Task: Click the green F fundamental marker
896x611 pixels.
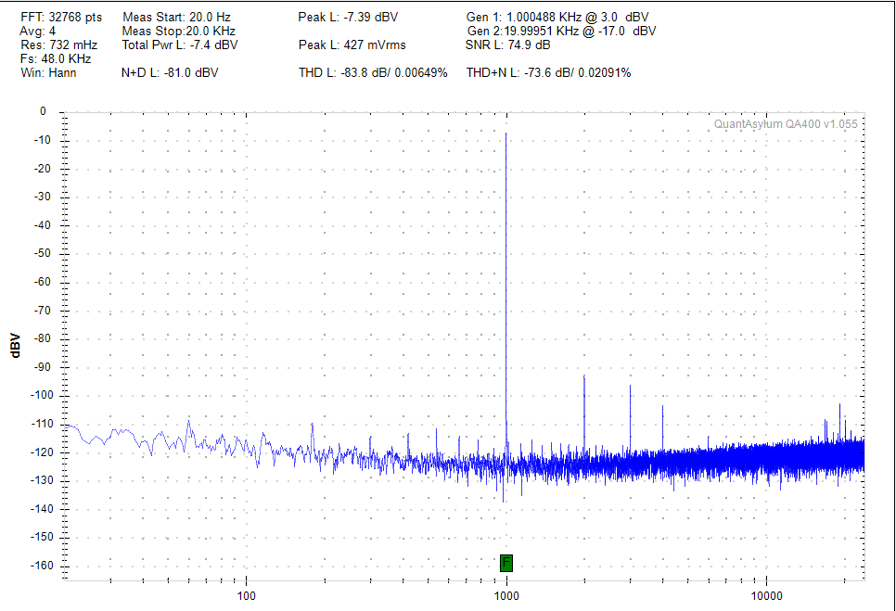Action: (506, 563)
